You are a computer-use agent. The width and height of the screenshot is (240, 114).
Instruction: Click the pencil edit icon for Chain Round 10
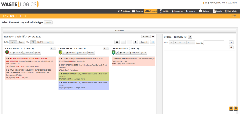10,53
